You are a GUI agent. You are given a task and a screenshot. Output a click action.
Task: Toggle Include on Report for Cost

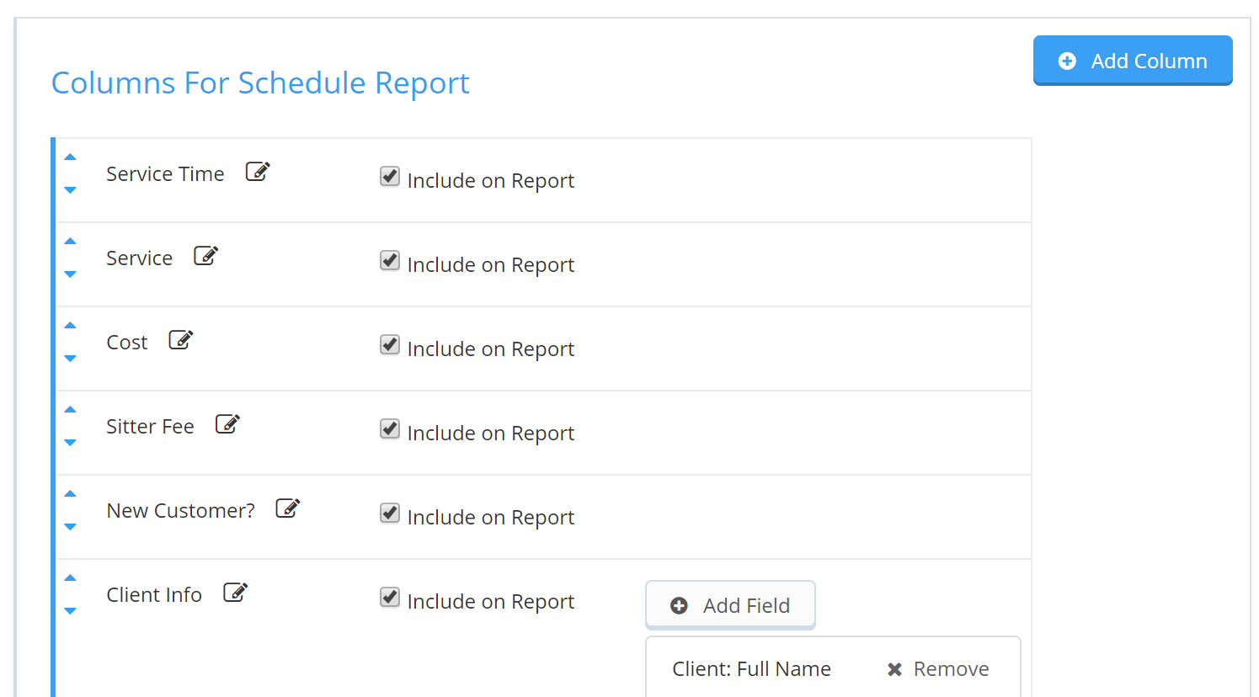pyautogui.click(x=390, y=345)
